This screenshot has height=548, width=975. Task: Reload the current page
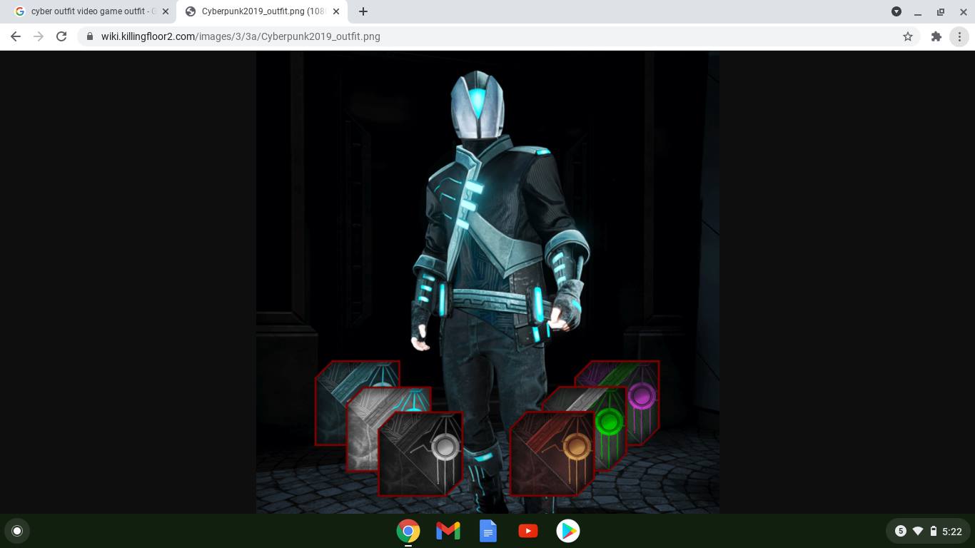pyautogui.click(x=61, y=36)
